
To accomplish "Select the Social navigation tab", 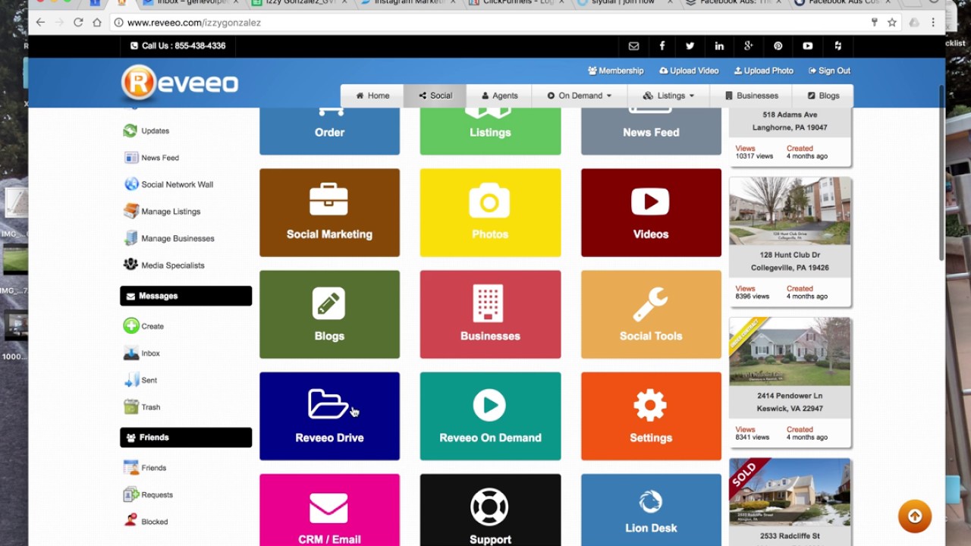I will (435, 96).
